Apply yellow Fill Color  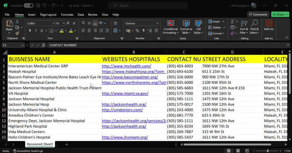click(62, 31)
